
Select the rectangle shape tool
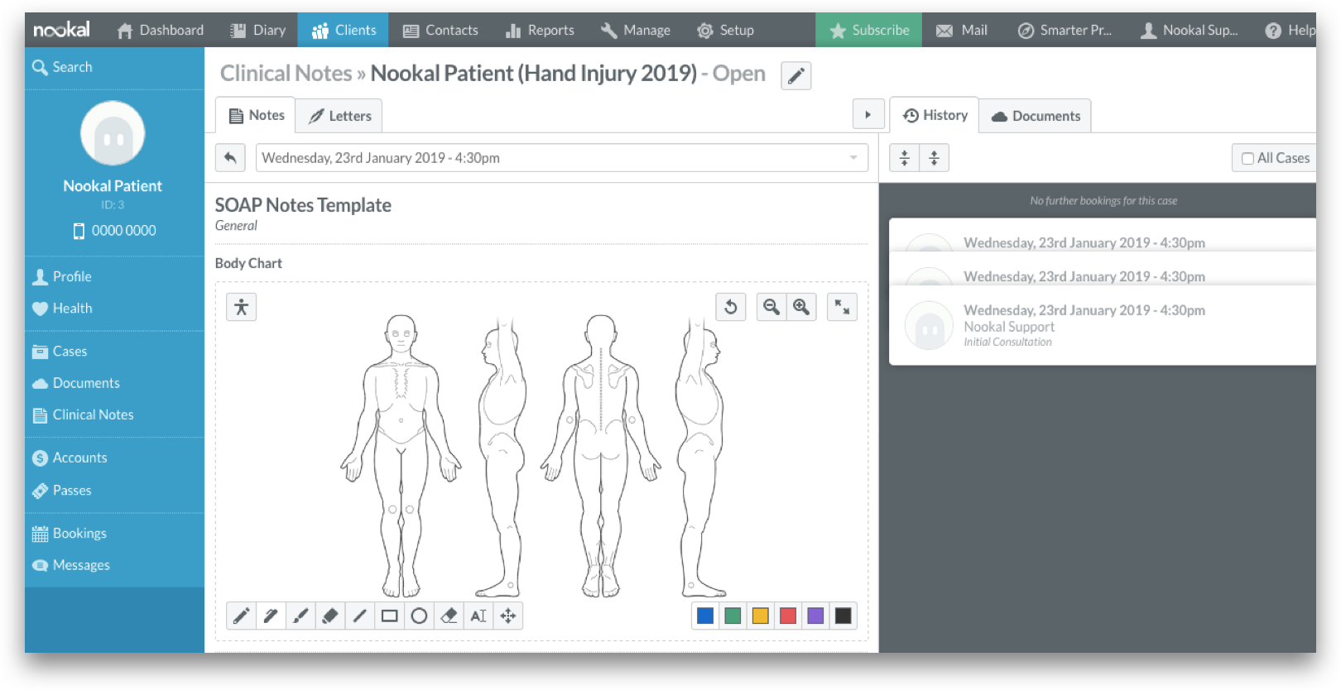pyautogui.click(x=390, y=616)
